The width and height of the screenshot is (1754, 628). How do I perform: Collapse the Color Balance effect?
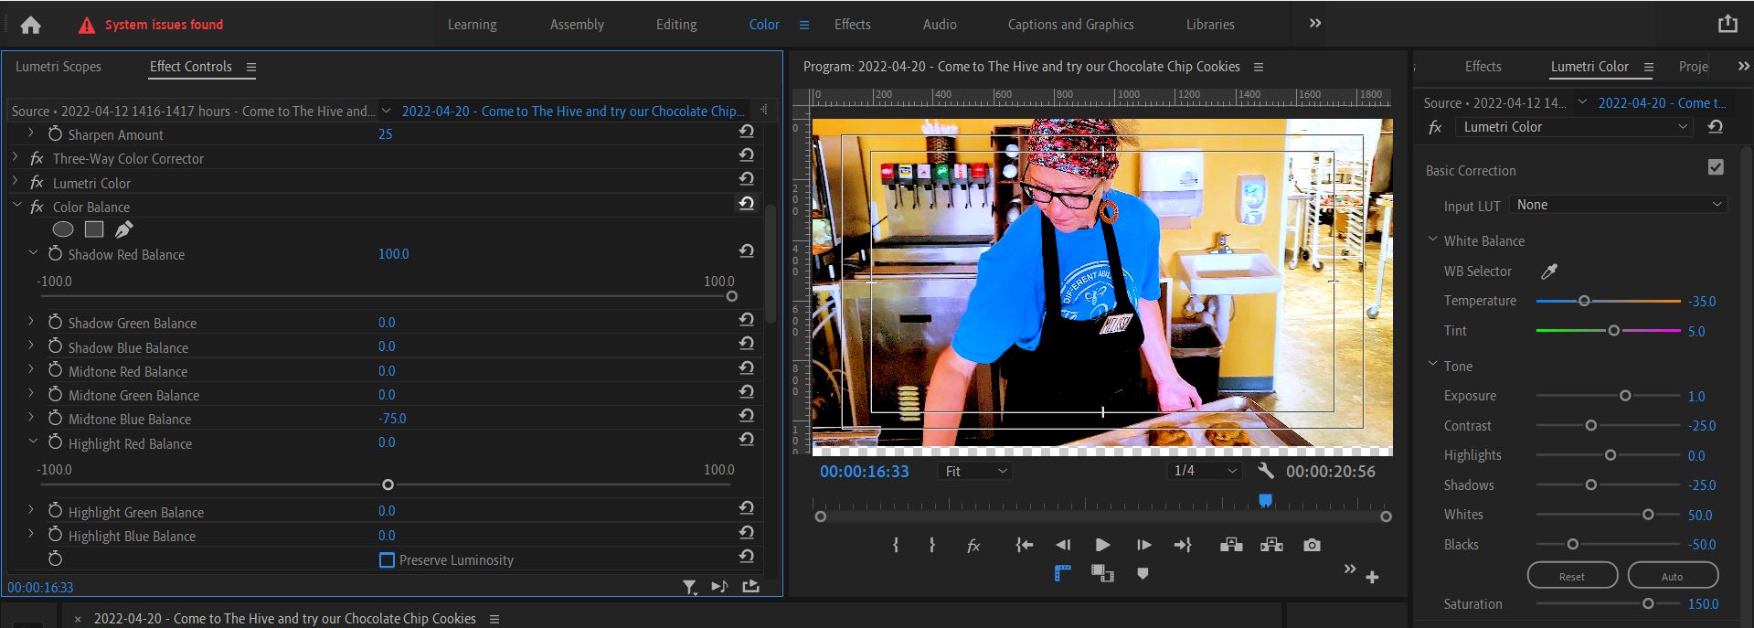pos(16,207)
